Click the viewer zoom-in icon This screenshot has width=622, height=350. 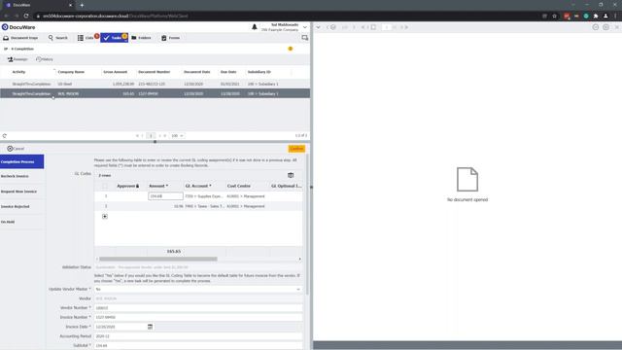605,27
